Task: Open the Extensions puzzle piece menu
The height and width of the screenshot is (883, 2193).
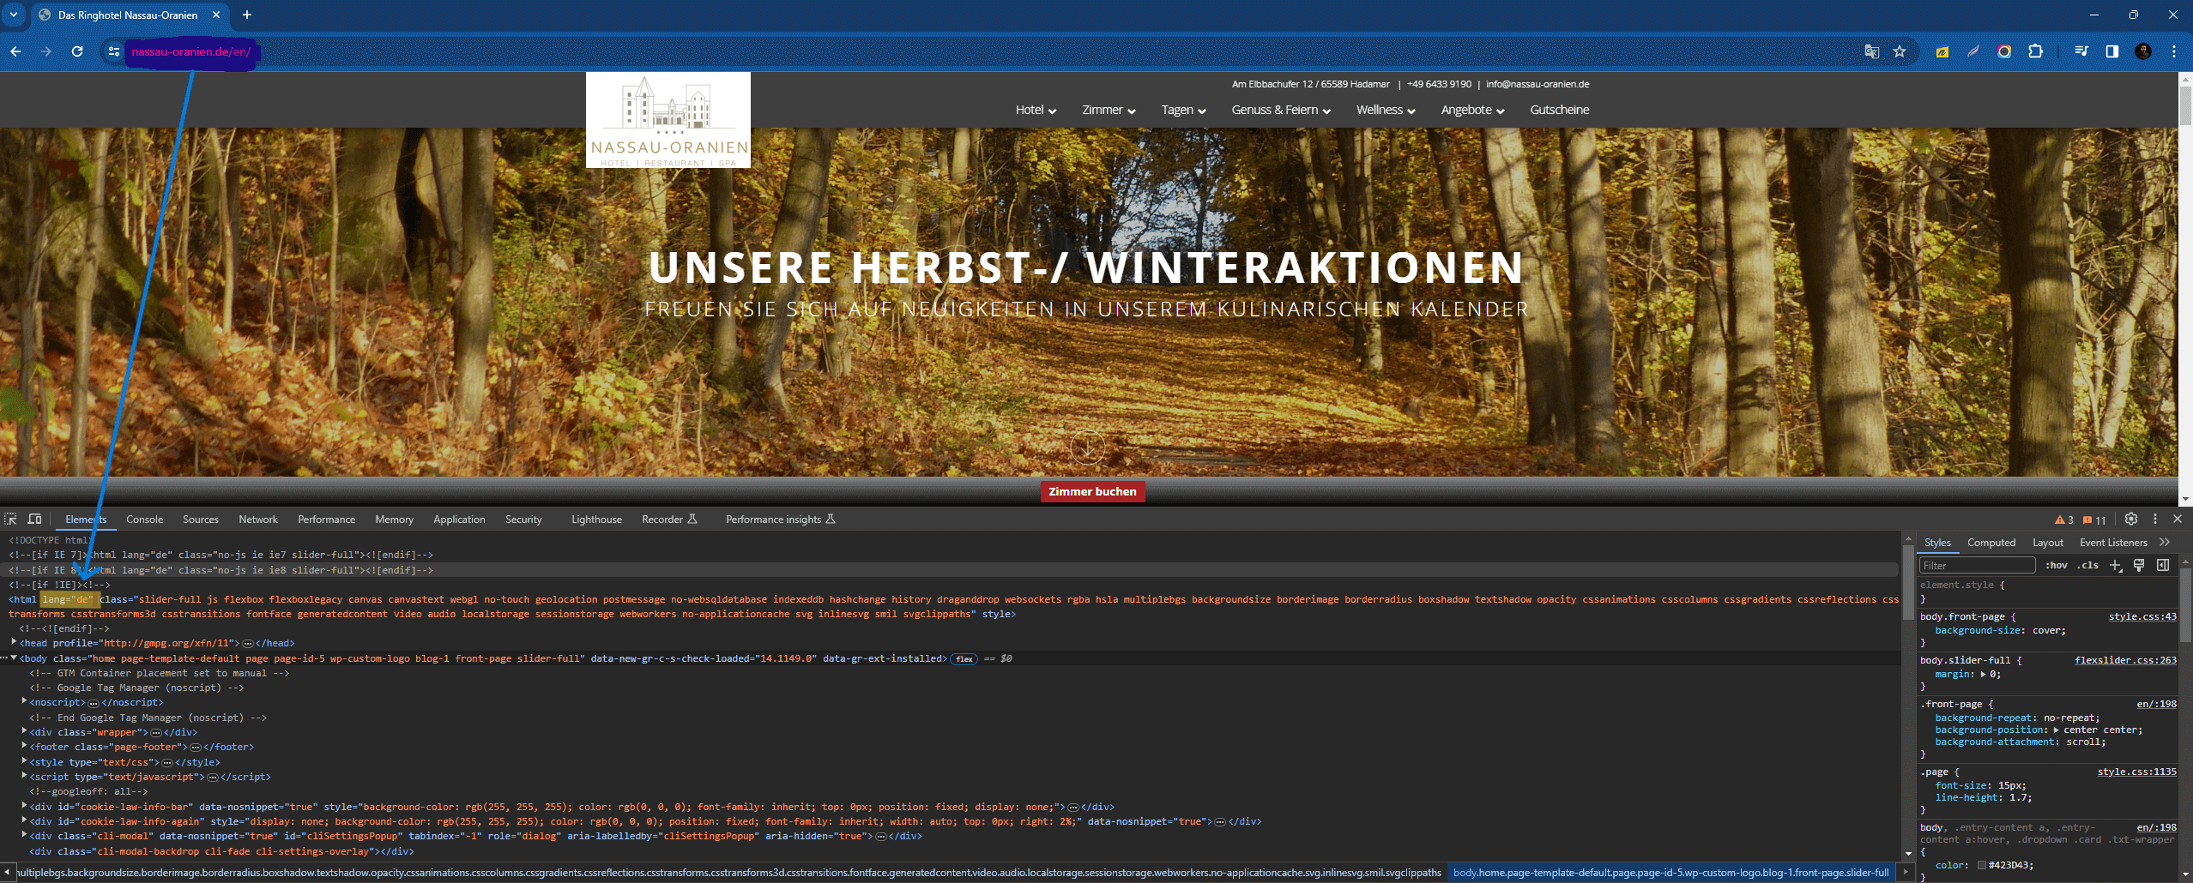Action: pyautogui.click(x=2035, y=51)
